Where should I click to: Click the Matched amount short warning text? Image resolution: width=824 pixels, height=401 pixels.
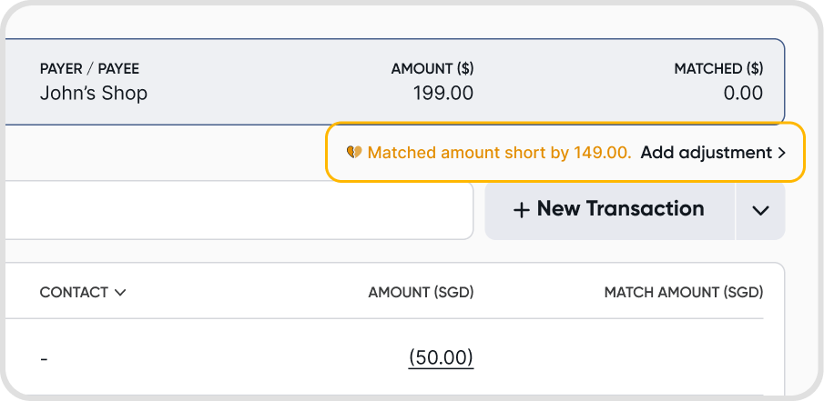499,153
